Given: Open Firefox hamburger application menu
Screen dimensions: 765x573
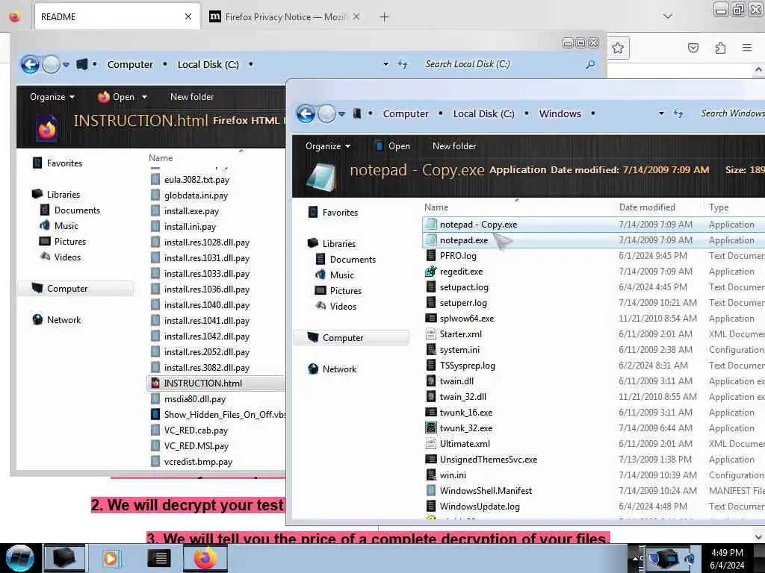Looking at the screenshot, I should (x=746, y=48).
